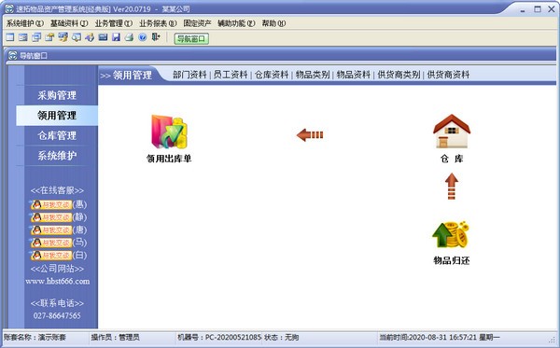Screen dimensions: 560x348
Task: Chat with 马 customer service QQ icon
Action: pos(51,243)
